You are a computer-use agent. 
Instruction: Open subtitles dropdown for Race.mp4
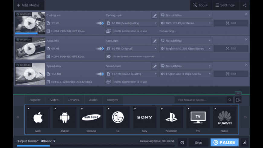[186, 41]
